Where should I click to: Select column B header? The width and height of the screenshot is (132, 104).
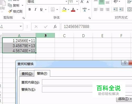coord(45,36)
